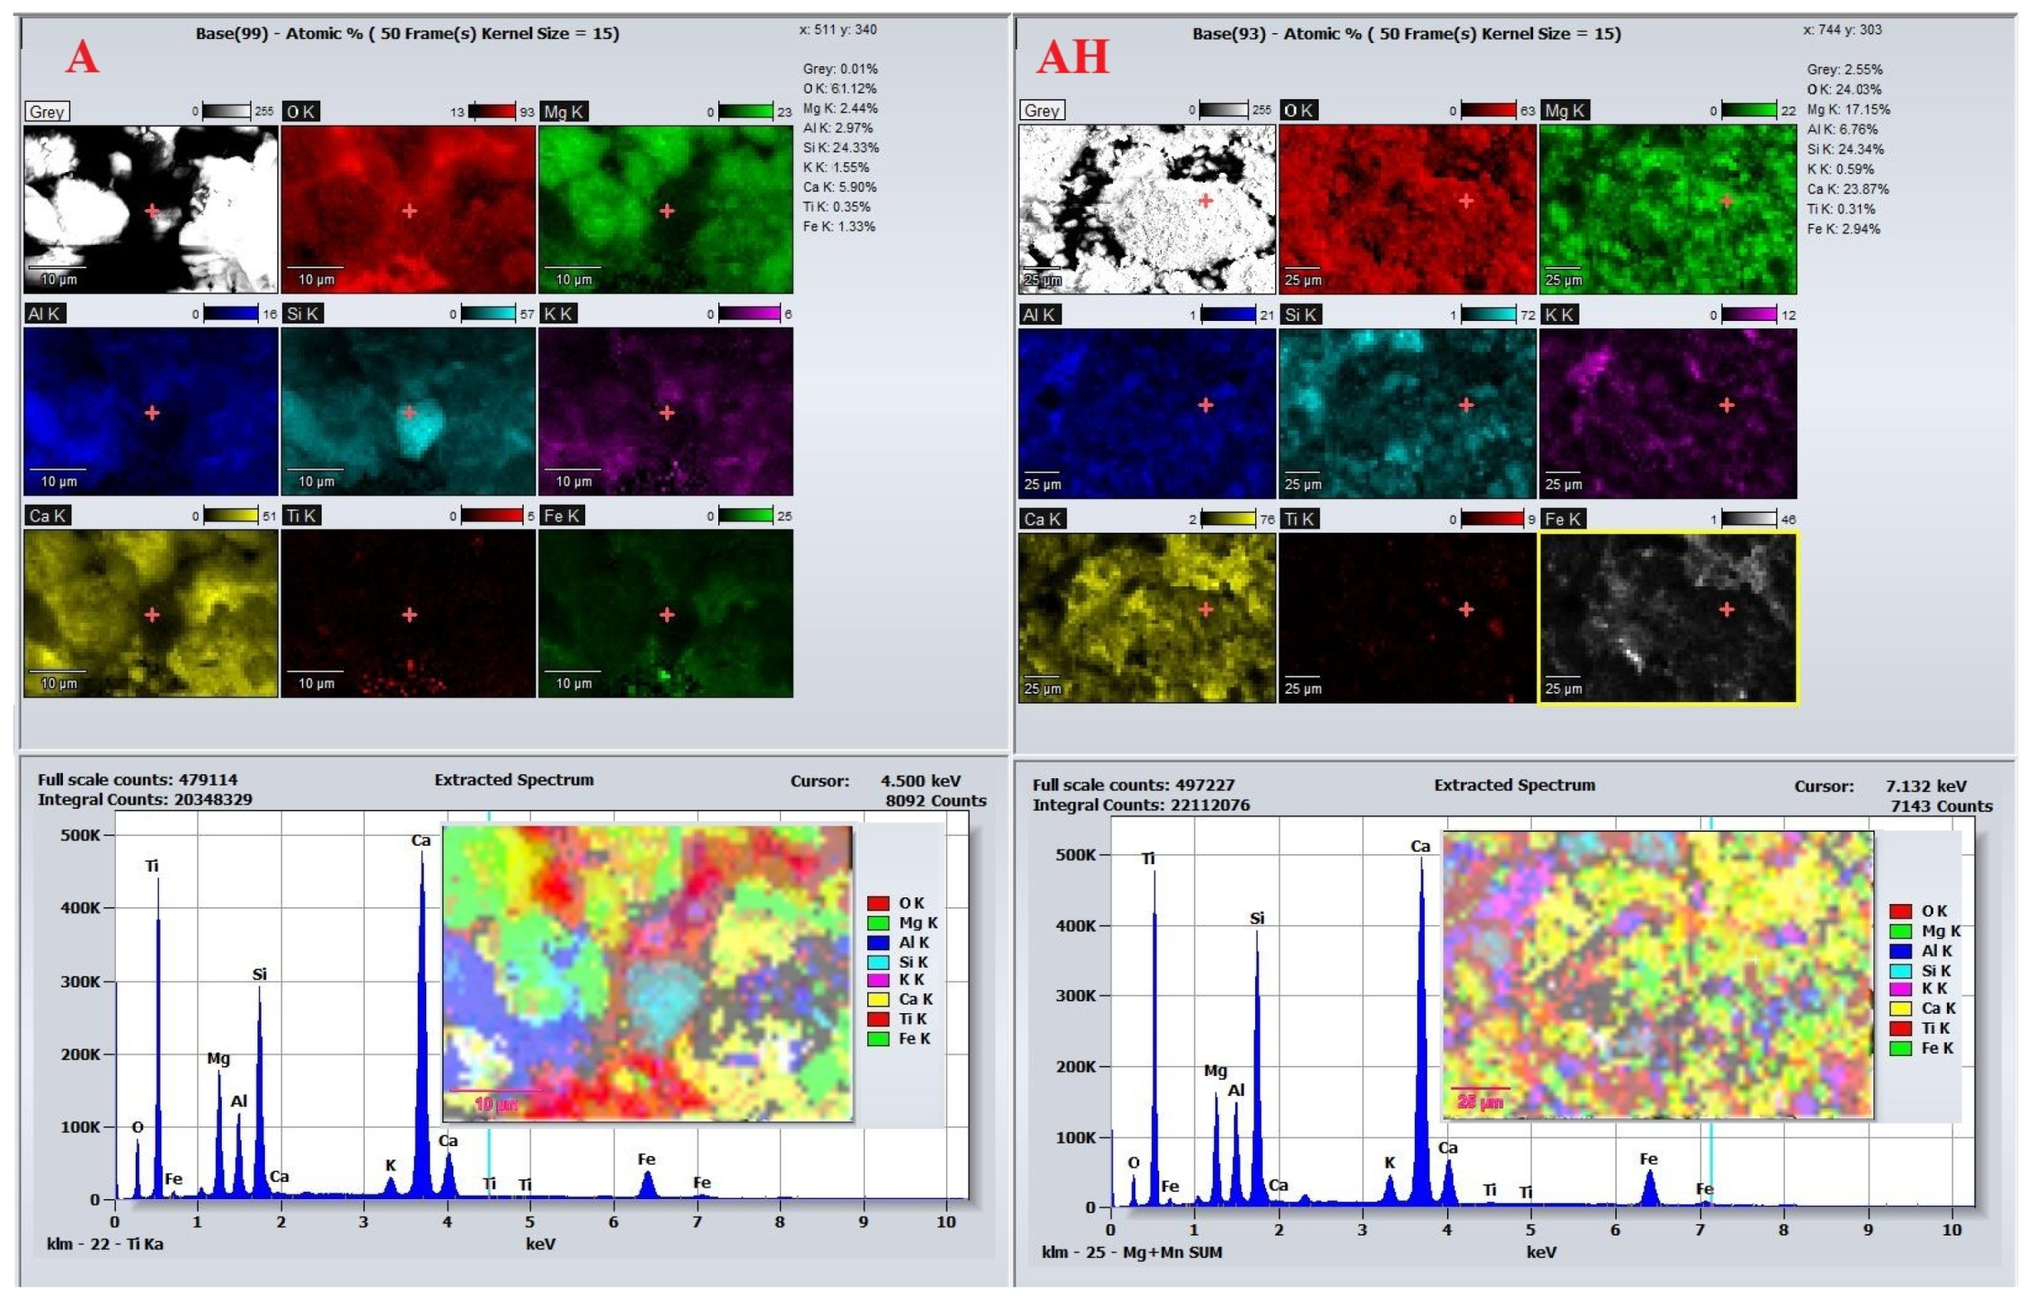The width and height of the screenshot is (2033, 1305).
Task: Select the highlighted Fe K map in panel AH
Action: click(x=1668, y=618)
